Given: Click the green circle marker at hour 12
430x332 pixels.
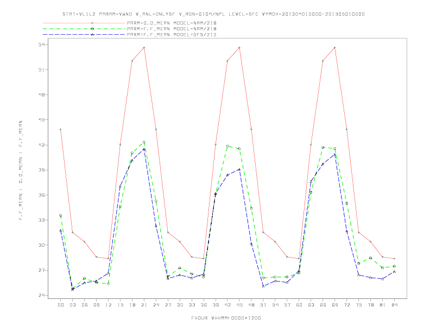Looking at the screenshot, I should tap(109, 284).
